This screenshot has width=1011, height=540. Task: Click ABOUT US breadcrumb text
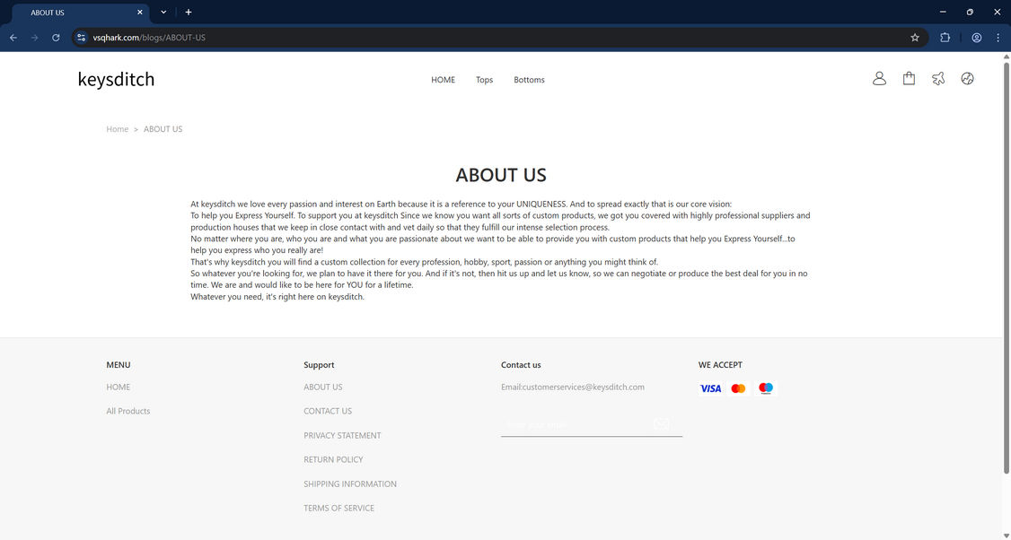coord(163,129)
